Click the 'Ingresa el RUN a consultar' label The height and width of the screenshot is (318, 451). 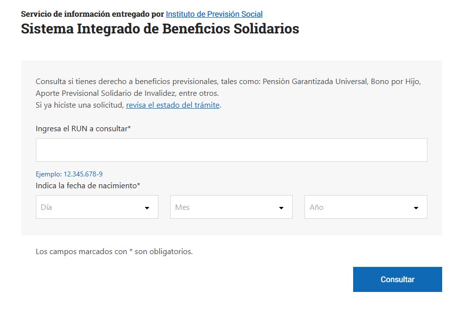(x=83, y=129)
